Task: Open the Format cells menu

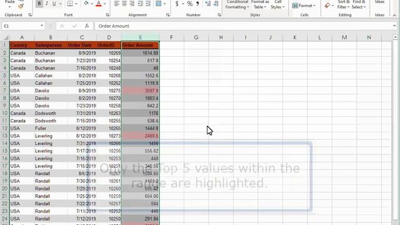Action: click(x=304, y=6)
